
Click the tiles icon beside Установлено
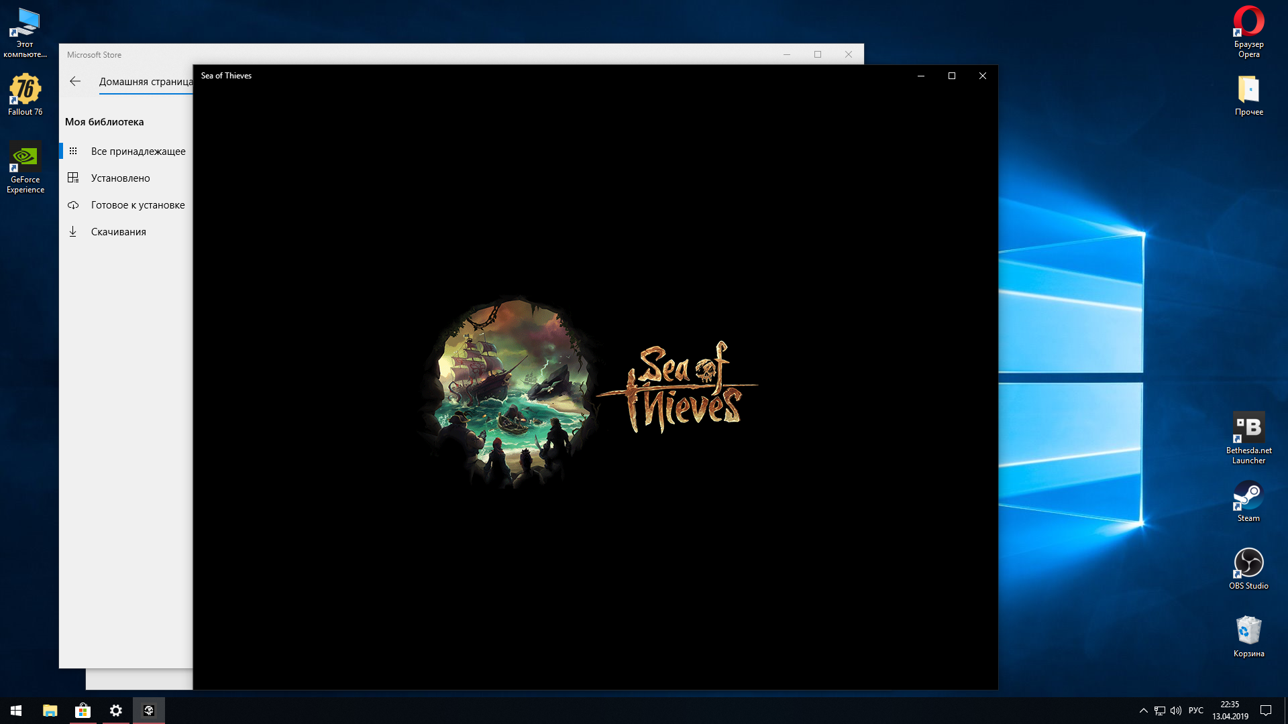click(x=73, y=178)
